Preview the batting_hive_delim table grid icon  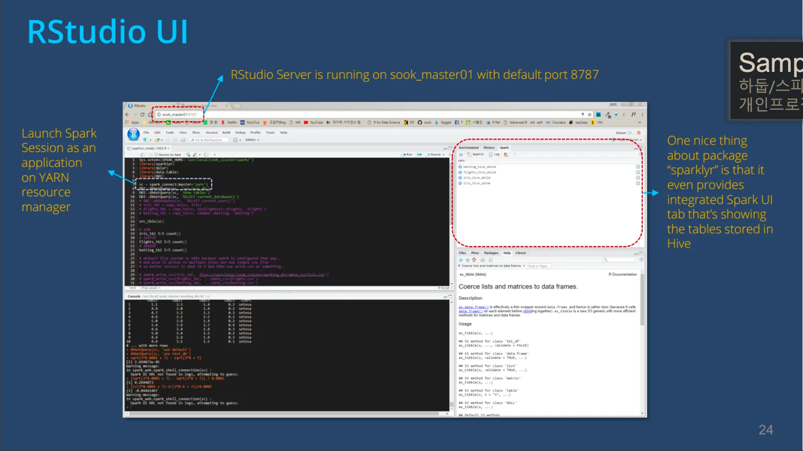point(638,167)
